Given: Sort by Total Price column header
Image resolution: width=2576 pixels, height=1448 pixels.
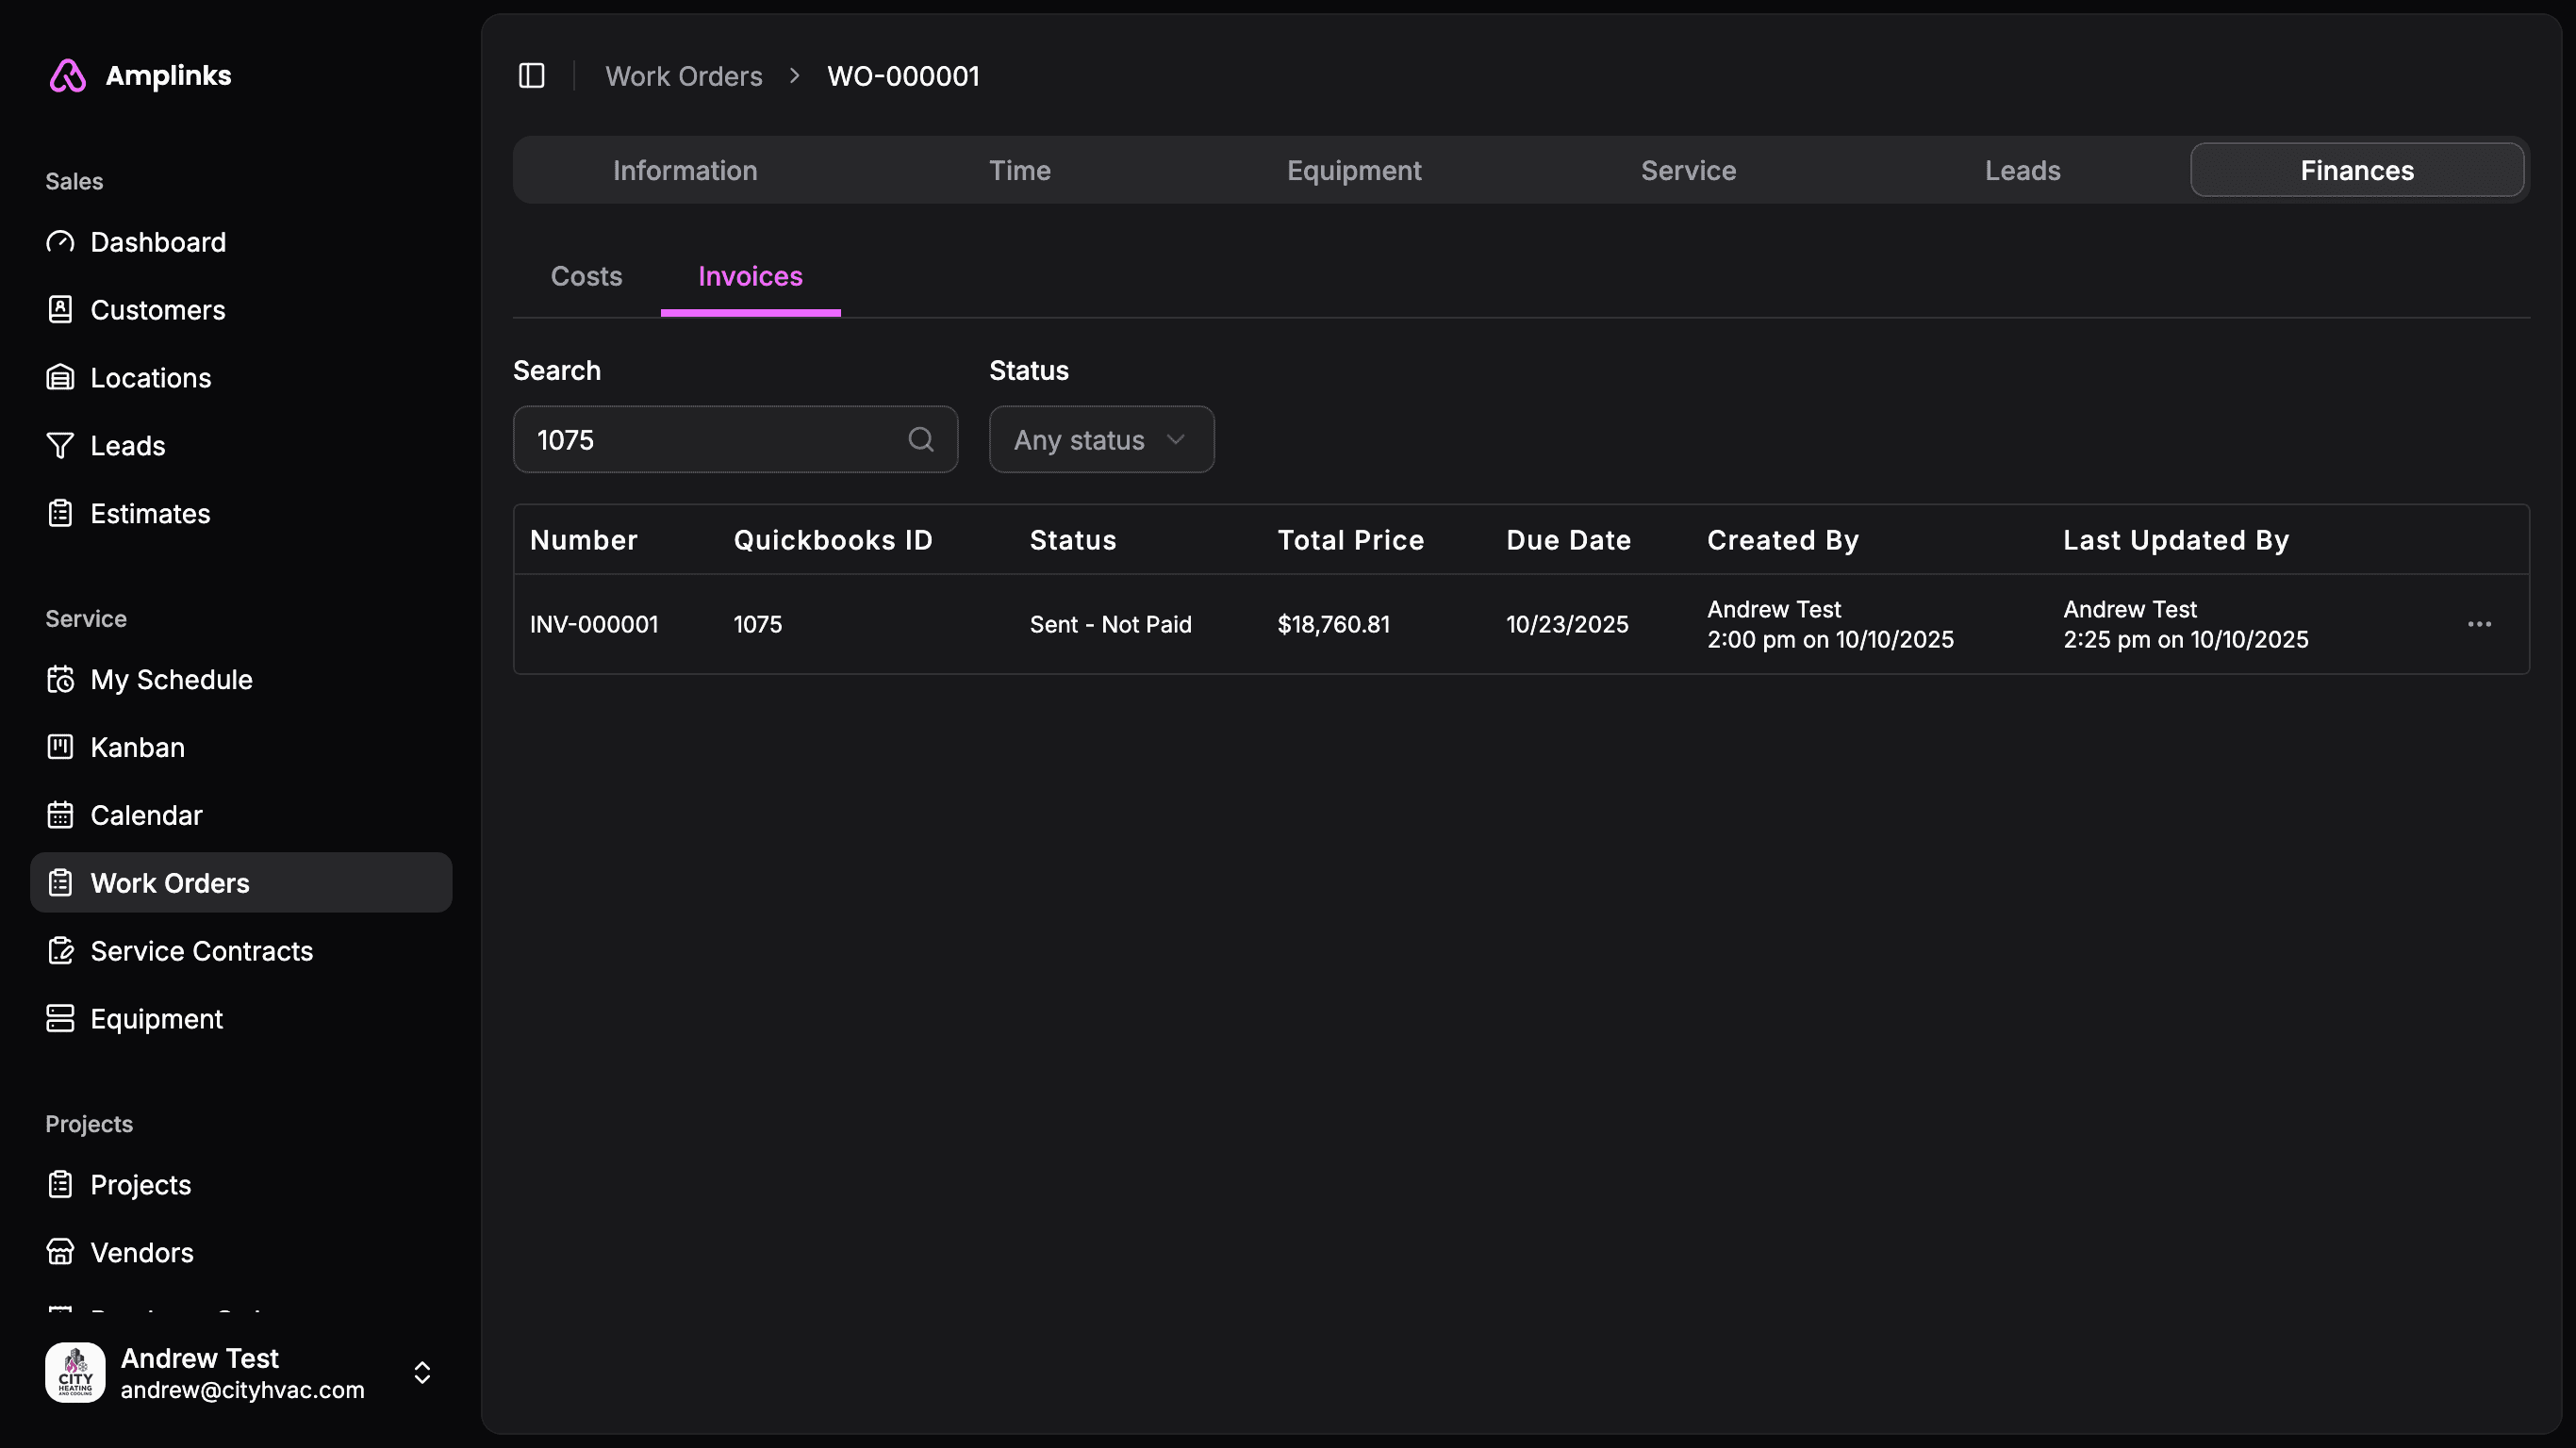Looking at the screenshot, I should pyautogui.click(x=1350, y=541).
